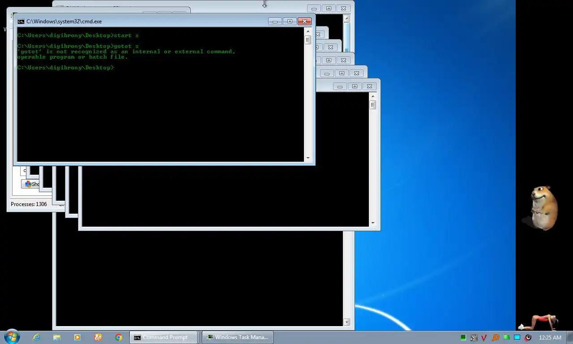
Task: Click the last empty Desktop prompt line
Action: tap(65, 68)
